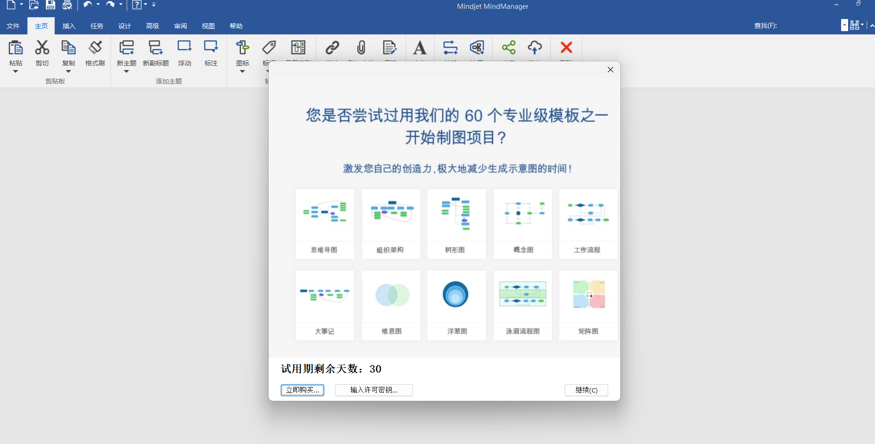Viewport: 875px width, 444px height.
Task: Open the New document dropdown arrow
Action: click(x=21, y=5)
